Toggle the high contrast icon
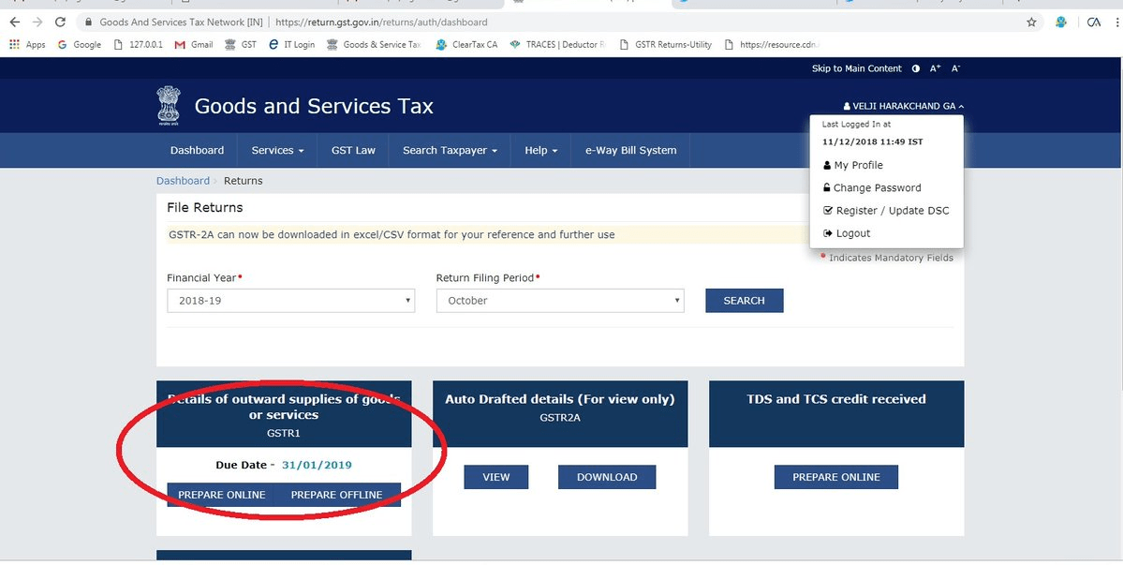Viewport: 1123px width, 565px height. point(915,68)
